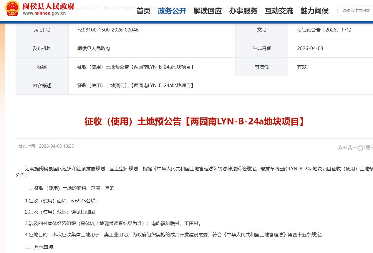373x253 pixels.
Task: Print the page using printer icon
Action: pyautogui.click(x=368, y=148)
